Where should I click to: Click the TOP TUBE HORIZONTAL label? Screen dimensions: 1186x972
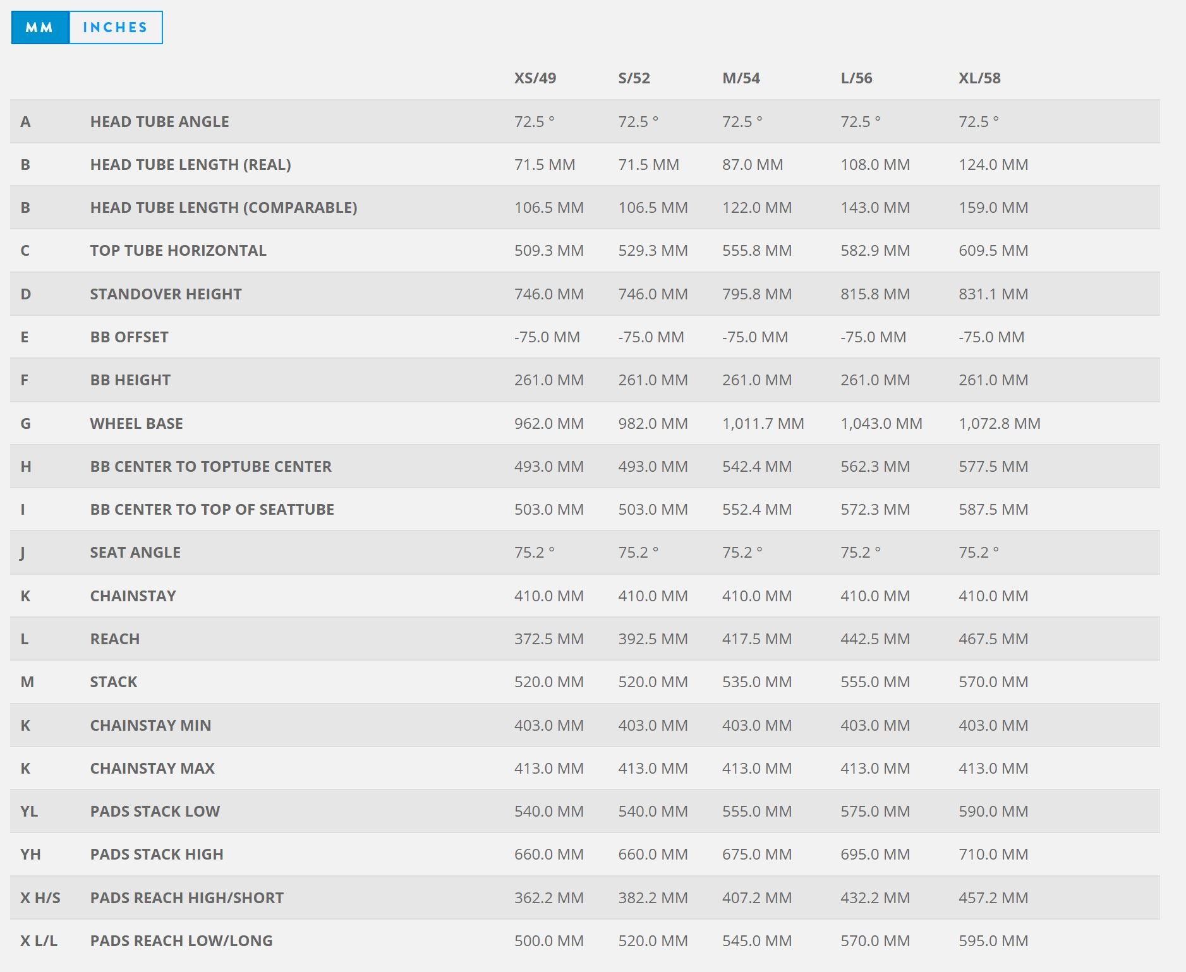(x=178, y=250)
